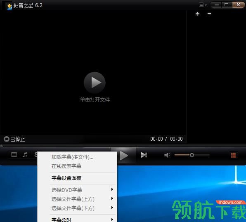Adjust the volume slider knob
Viewport: 246px width, 222px height.
tap(192, 155)
